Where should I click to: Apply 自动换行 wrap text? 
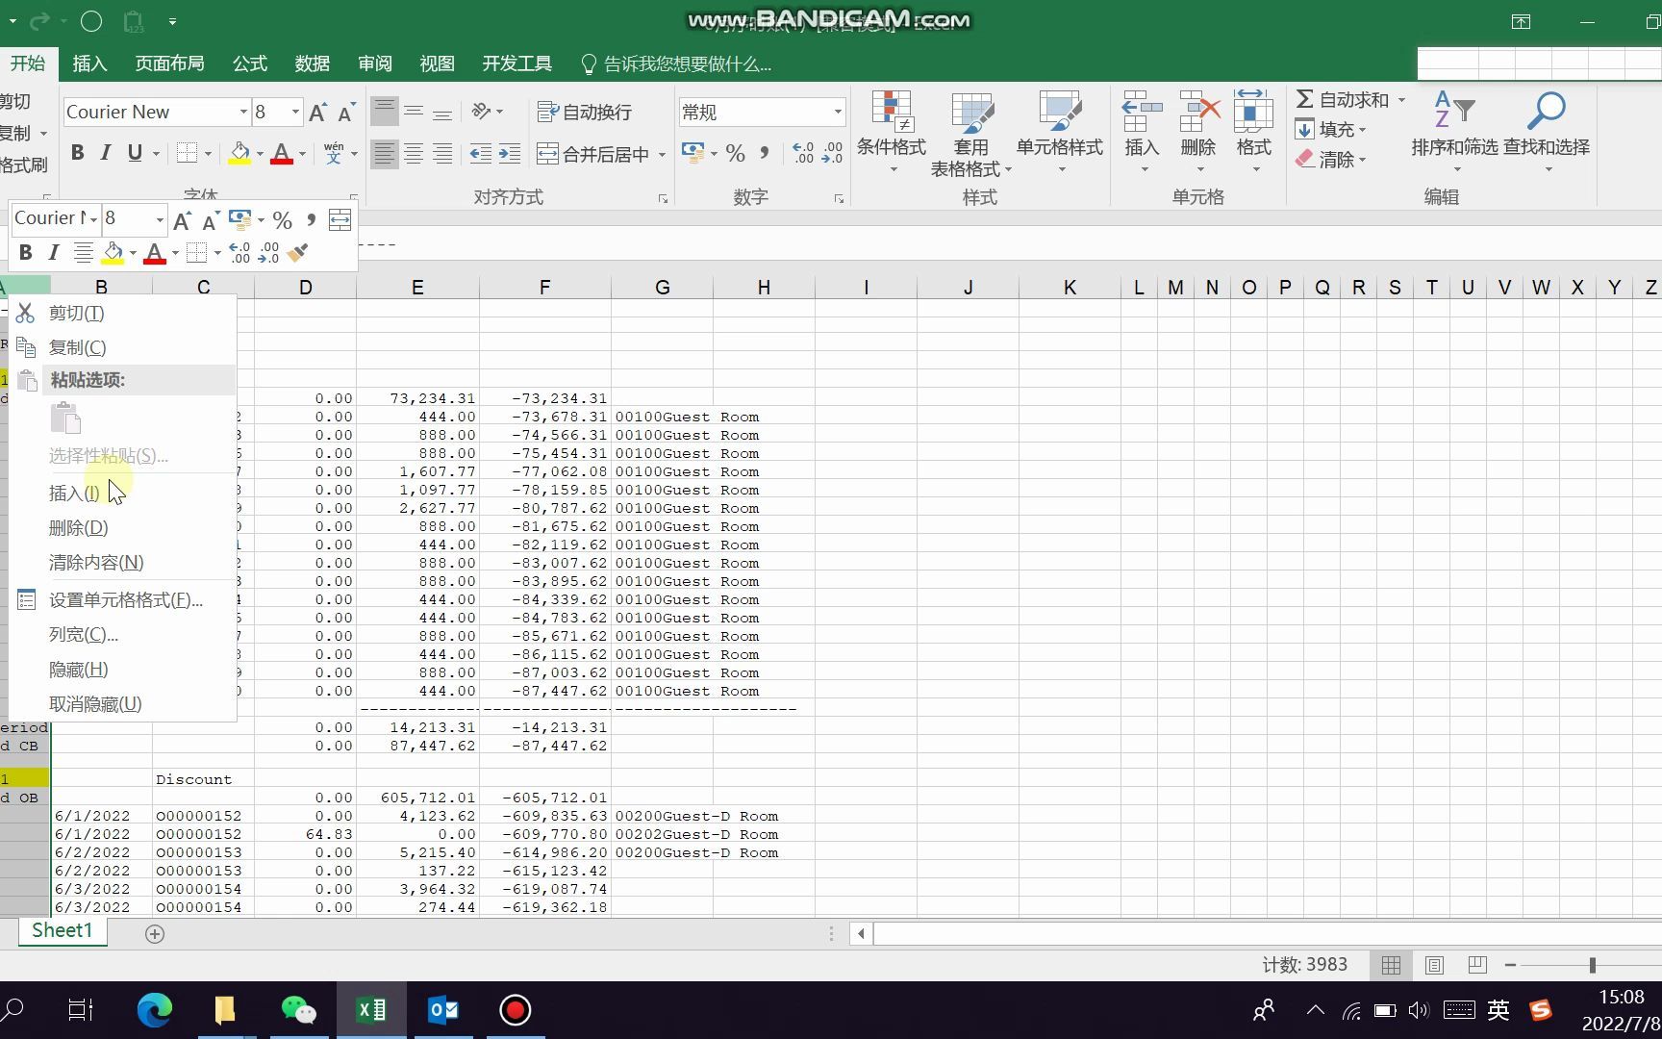[x=585, y=113]
